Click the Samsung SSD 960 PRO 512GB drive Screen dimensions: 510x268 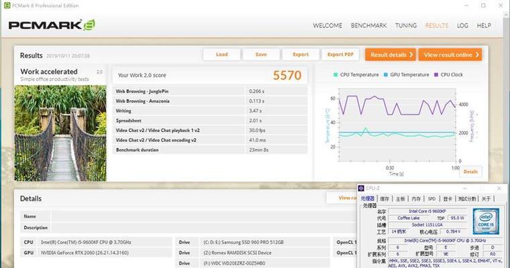pos(244,243)
